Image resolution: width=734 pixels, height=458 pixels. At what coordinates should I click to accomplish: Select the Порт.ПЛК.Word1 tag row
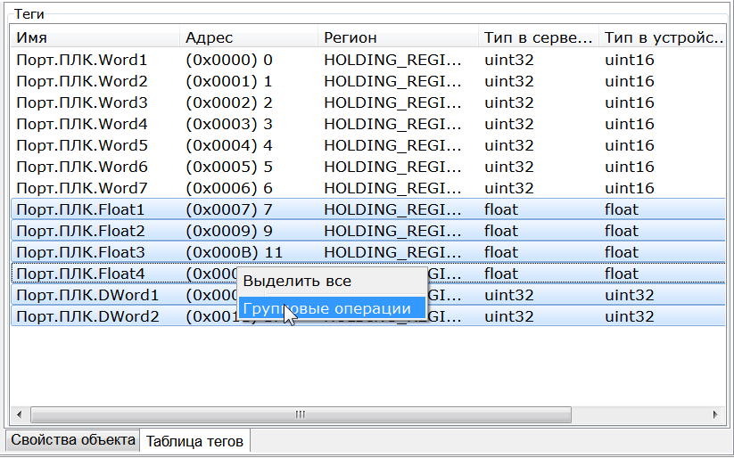82,60
